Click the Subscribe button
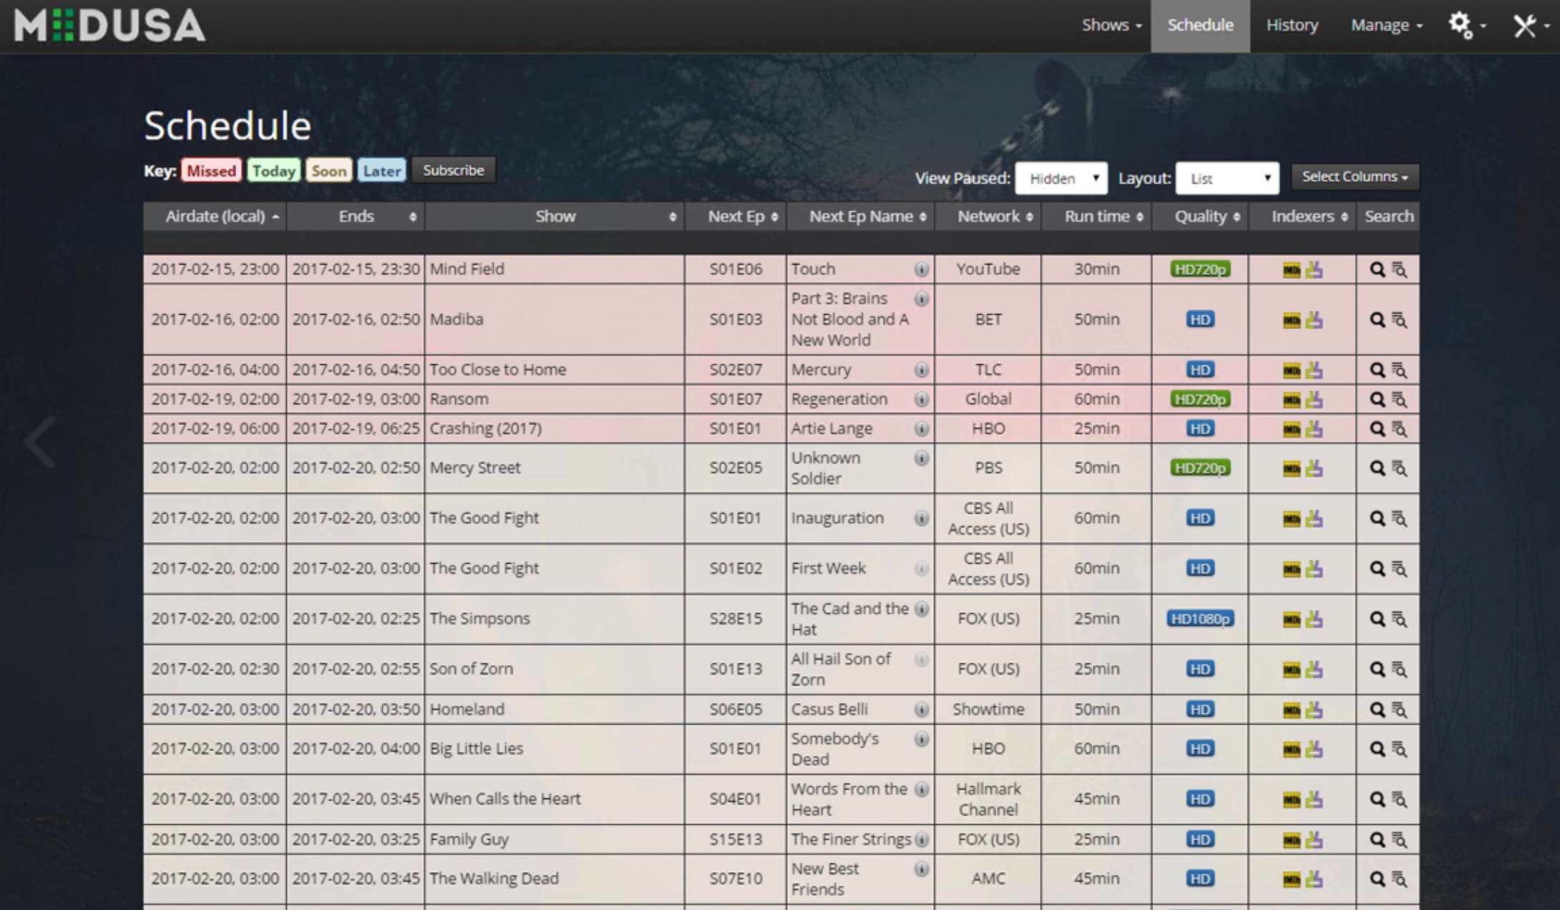Image resolution: width=1560 pixels, height=910 pixels. click(453, 170)
